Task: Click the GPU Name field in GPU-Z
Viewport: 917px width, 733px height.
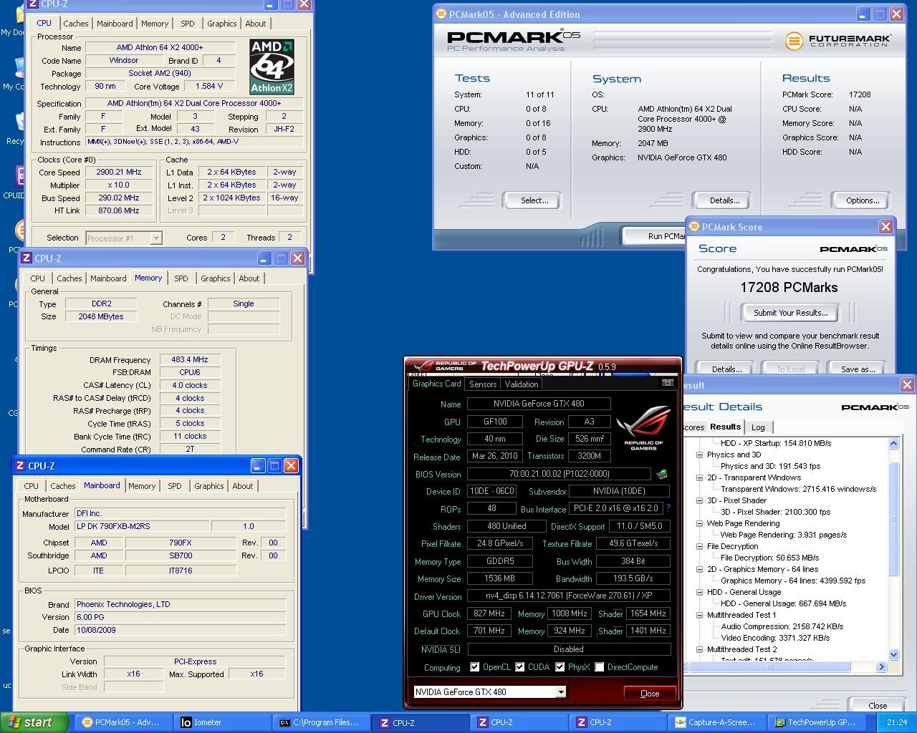Action: coord(539,404)
